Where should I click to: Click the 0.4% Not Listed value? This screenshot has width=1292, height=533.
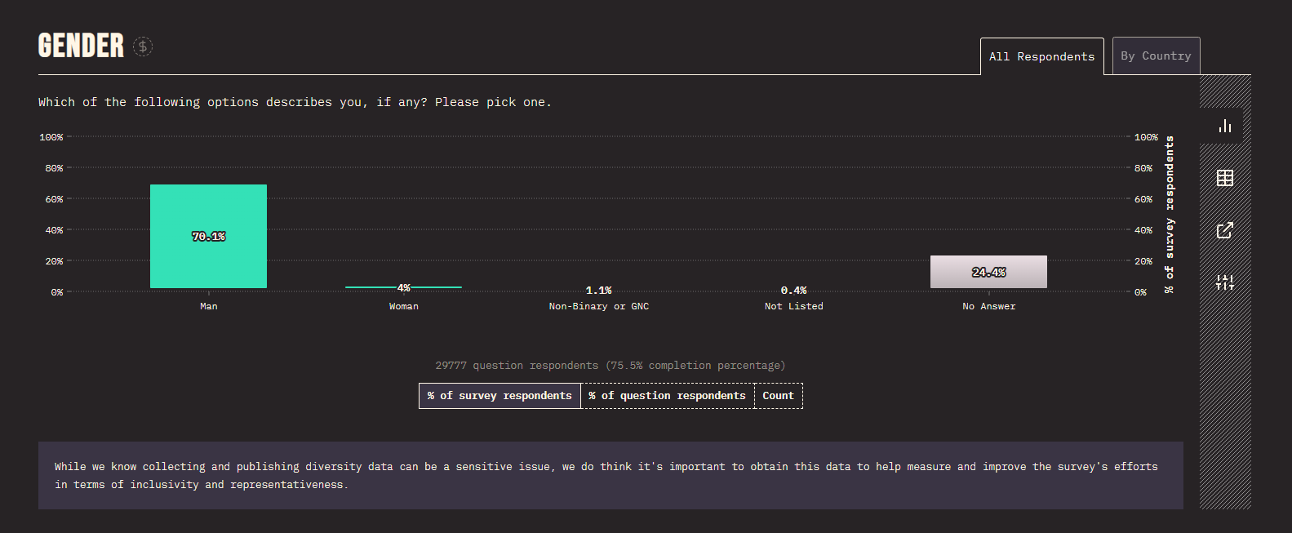pos(793,291)
